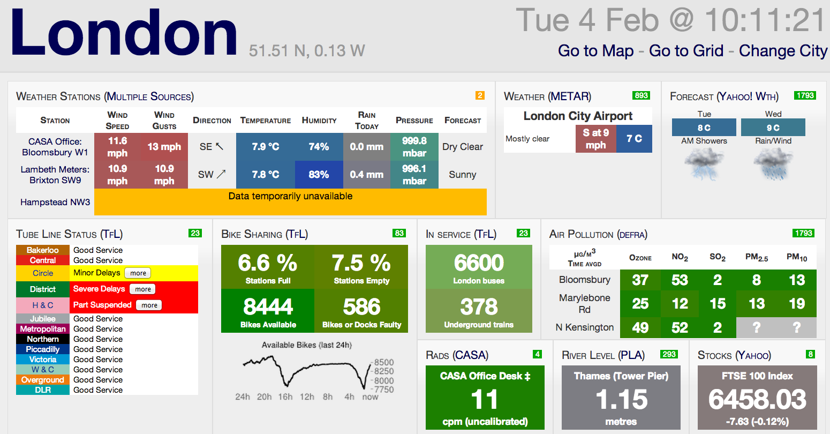Click the Tuesday AM Showers cloud icon

click(x=704, y=164)
